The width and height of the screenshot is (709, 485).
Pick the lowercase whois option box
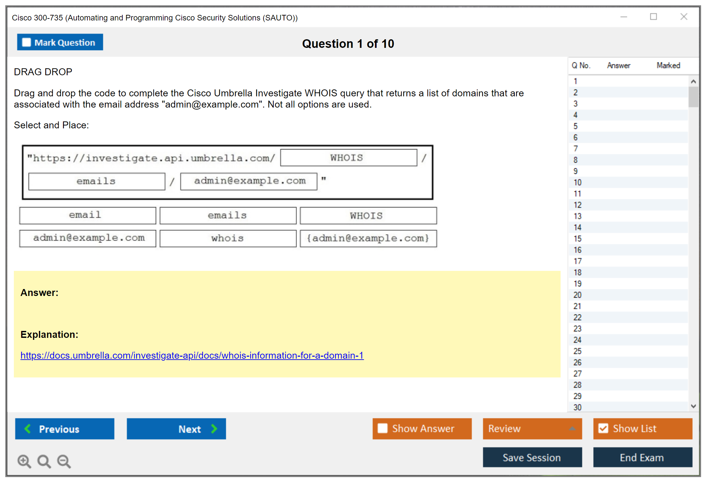pyautogui.click(x=228, y=238)
